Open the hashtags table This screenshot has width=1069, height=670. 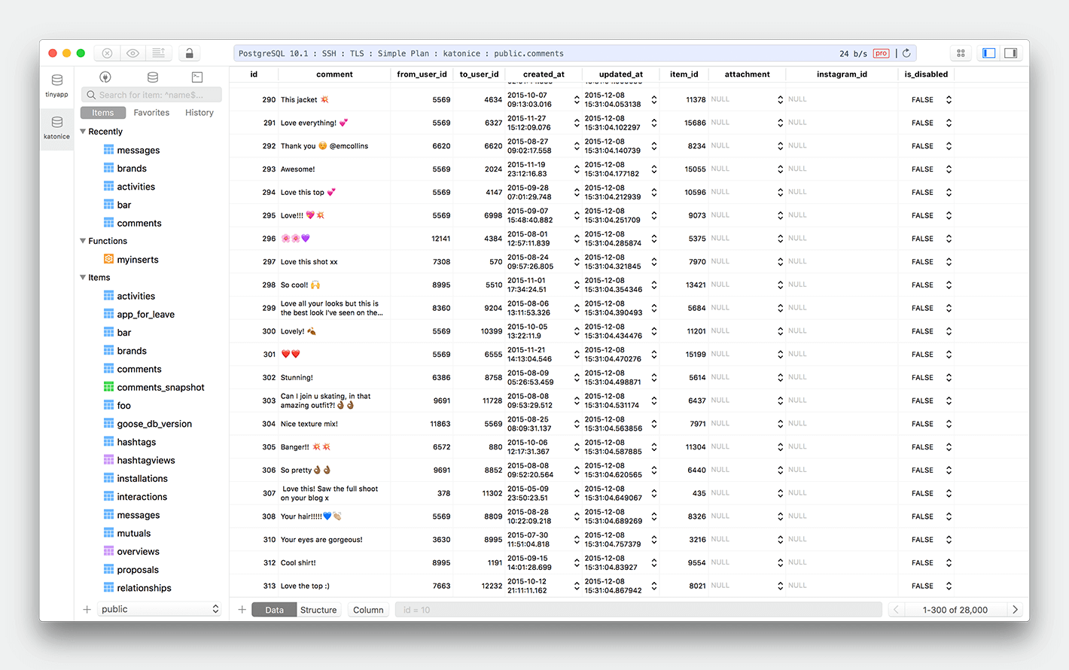tap(136, 443)
